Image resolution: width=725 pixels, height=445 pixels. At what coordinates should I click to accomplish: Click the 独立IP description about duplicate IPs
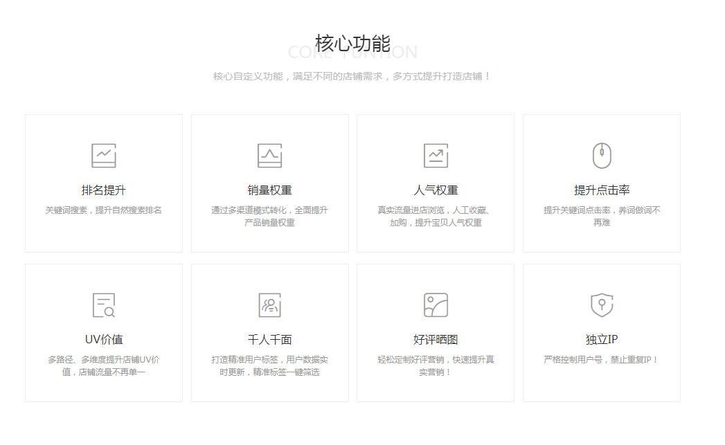pos(602,360)
